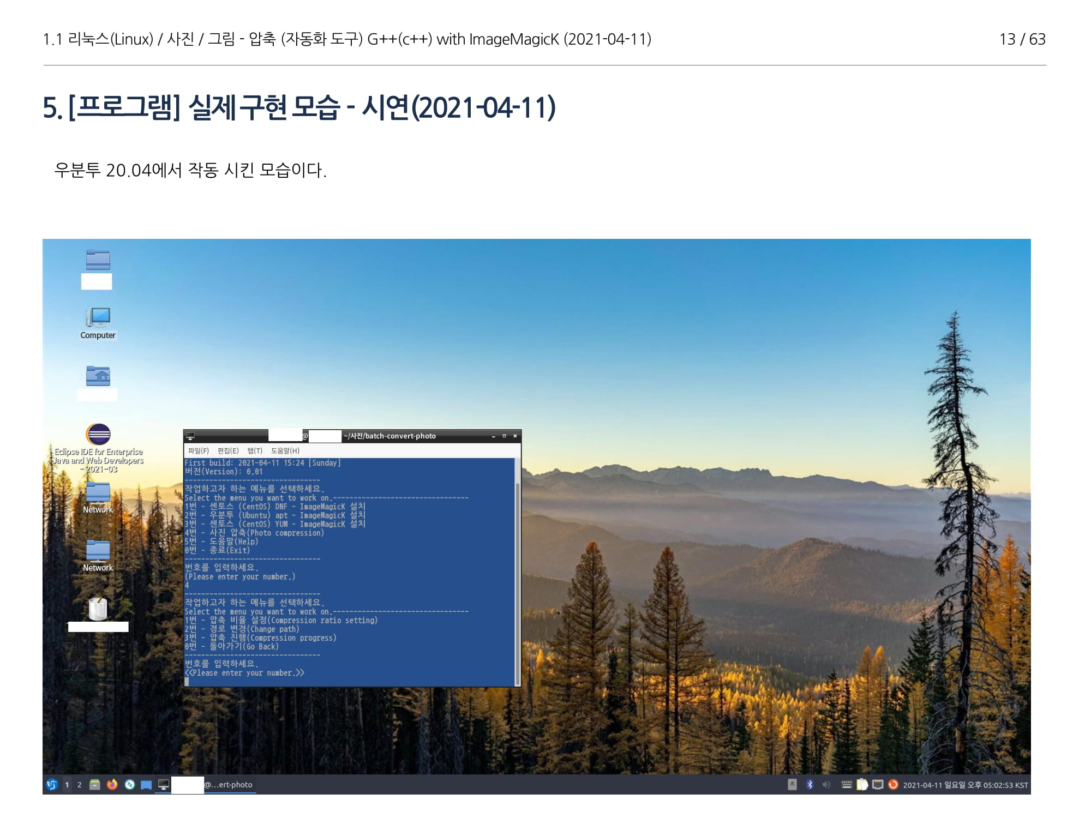Switch to workspace 1 in pager
Viewport: 1091px width, 818px height.
click(x=67, y=785)
